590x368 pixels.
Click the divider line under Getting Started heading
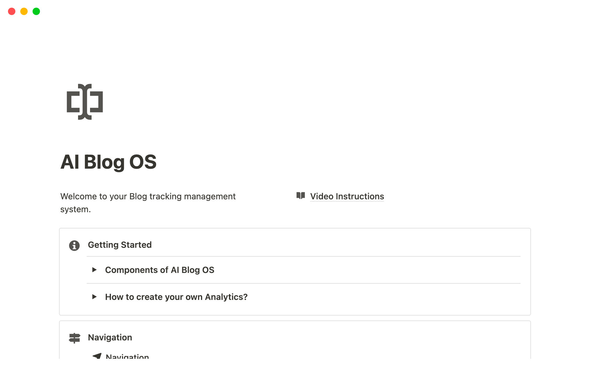pos(304,256)
